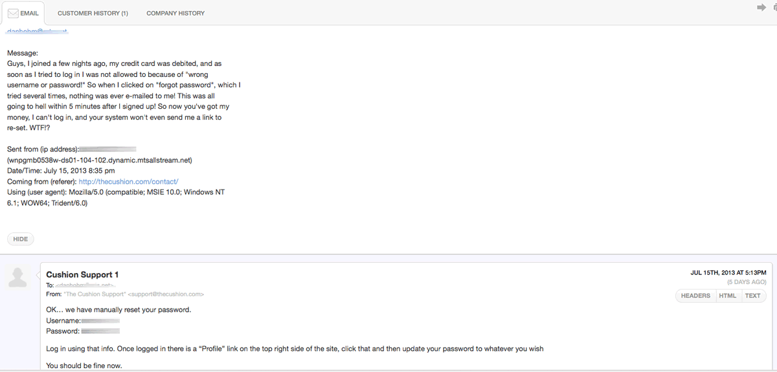Click the envelope icon on the Email tab
Viewport: 777px width, 372px height.
13,13
